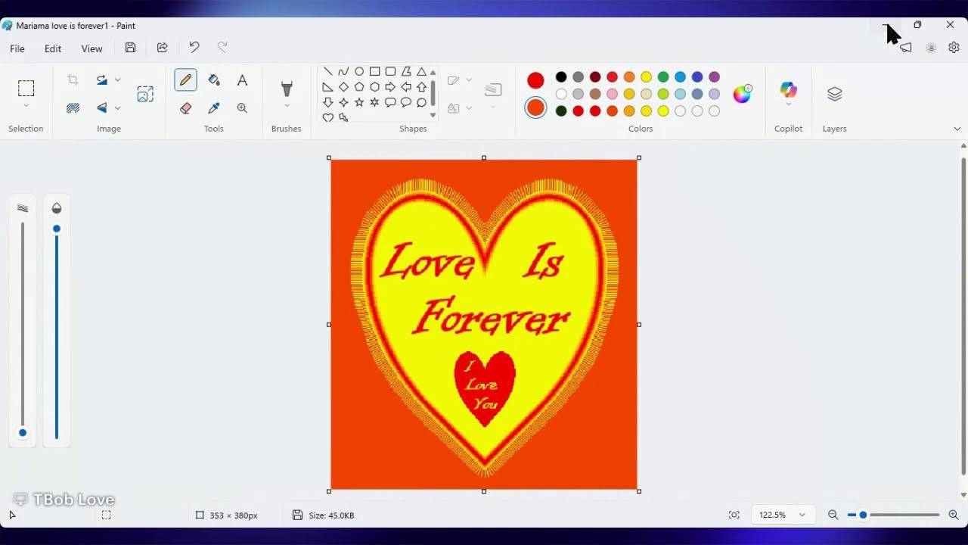This screenshot has width=968, height=545.
Task: Expand the Selection dropdown chevron
Action: click(26, 106)
